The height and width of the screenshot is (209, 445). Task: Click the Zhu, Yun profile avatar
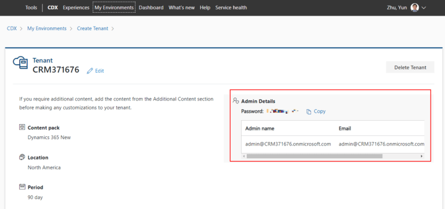415,8
